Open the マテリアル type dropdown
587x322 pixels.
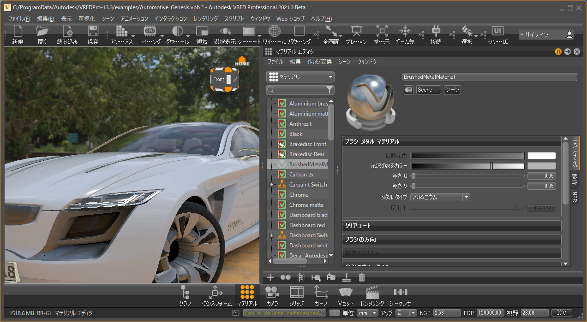[300, 77]
